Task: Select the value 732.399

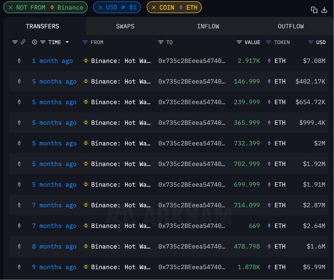Action: pos(247,143)
